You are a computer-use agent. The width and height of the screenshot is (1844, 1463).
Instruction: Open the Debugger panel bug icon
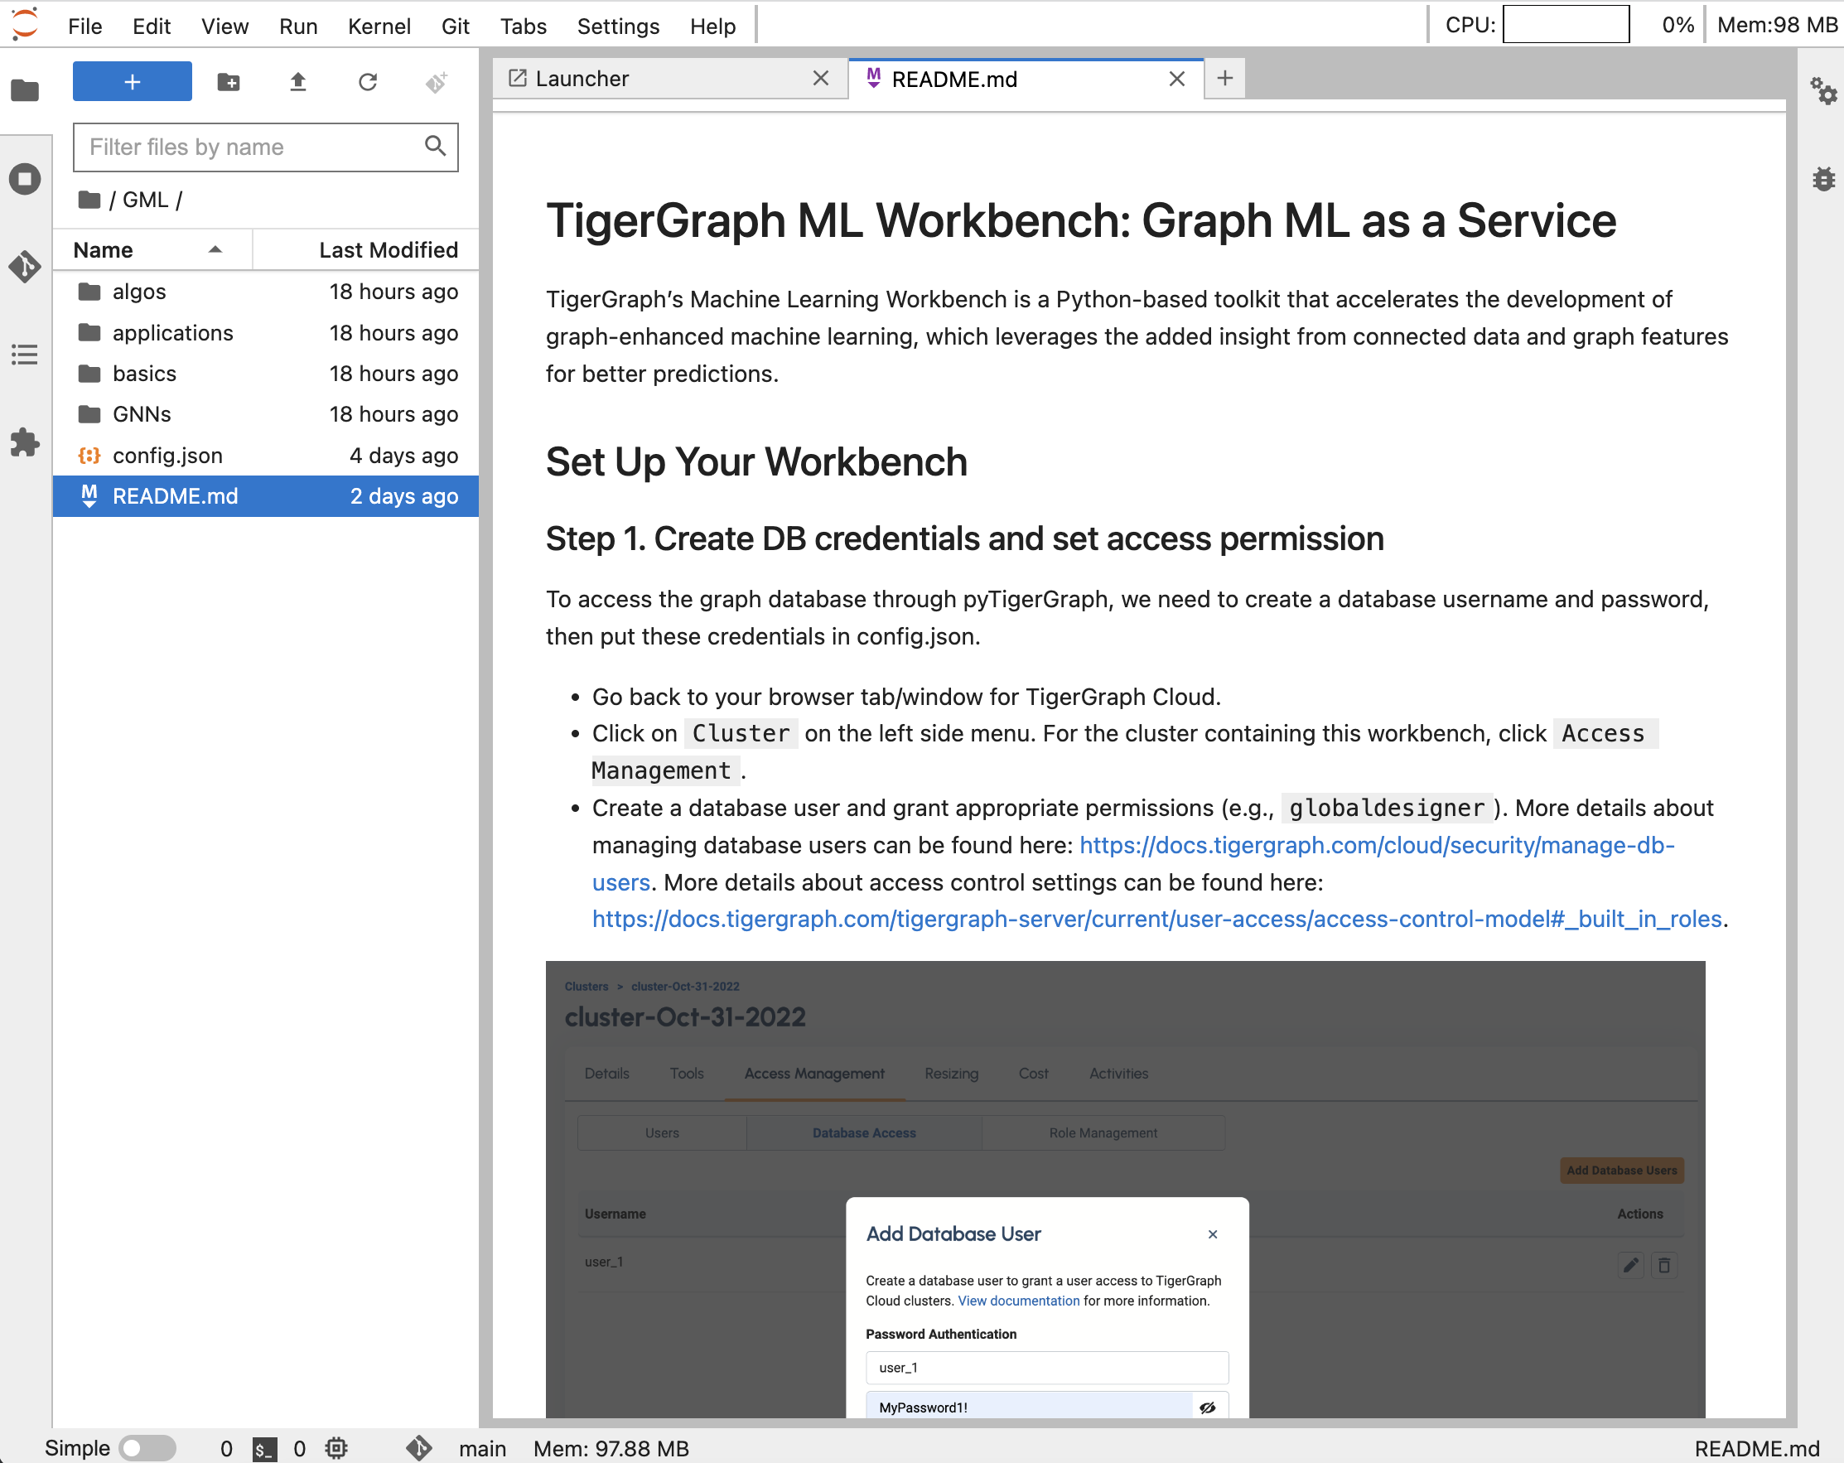(x=1822, y=179)
